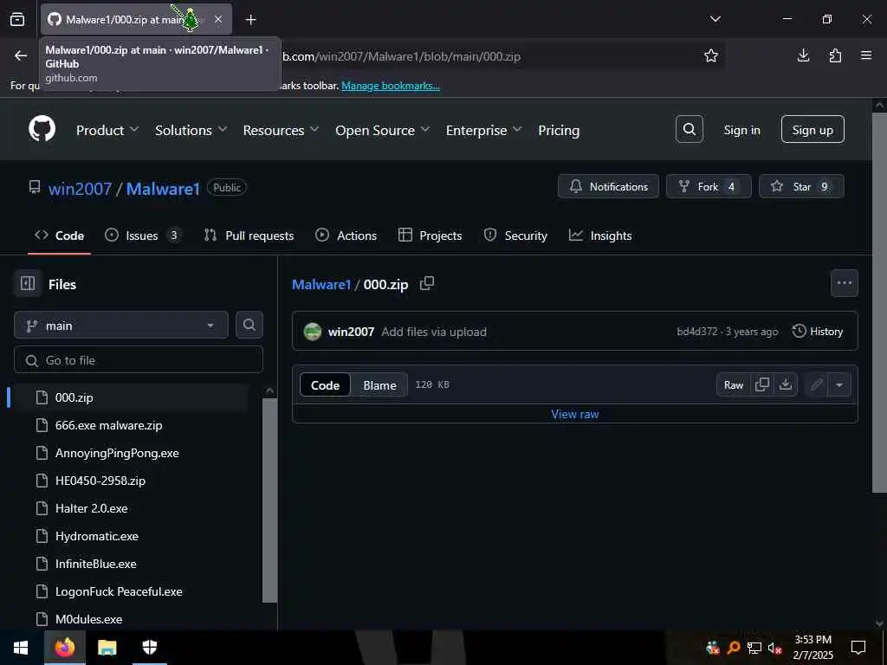Image resolution: width=887 pixels, height=665 pixels.
Task: Open the Windows notification center icon
Action: (x=858, y=648)
